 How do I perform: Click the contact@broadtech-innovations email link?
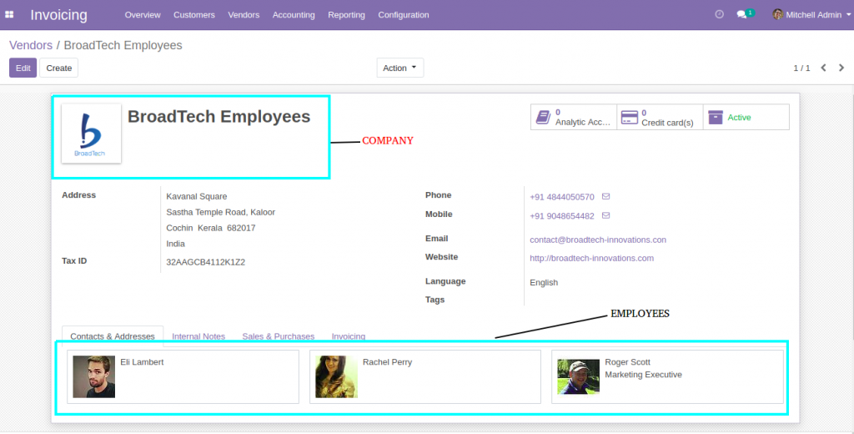[598, 240]
